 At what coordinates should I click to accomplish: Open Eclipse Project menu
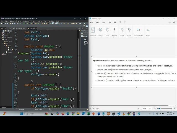pyautogui.click(x=40, y=21)
